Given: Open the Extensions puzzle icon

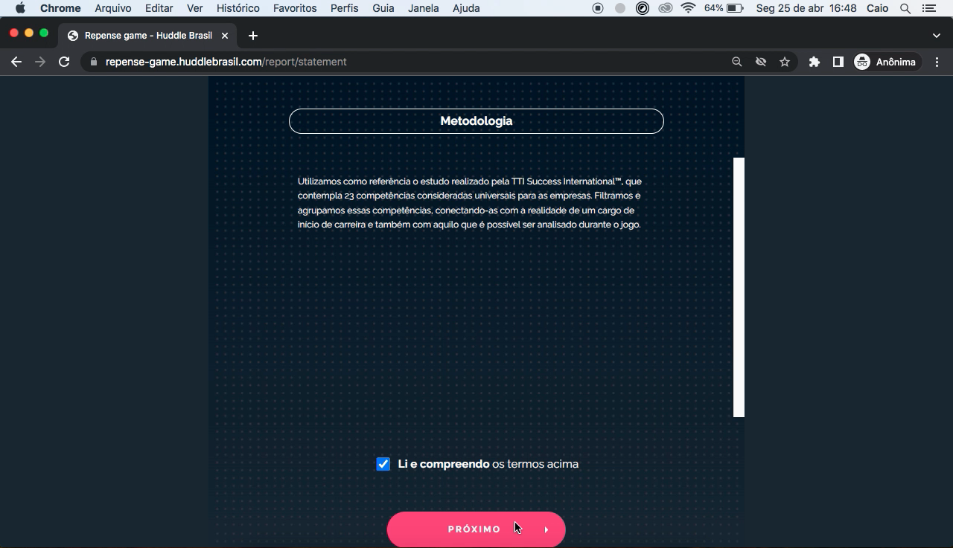Looking at the screenshot, I should [814, 62].
